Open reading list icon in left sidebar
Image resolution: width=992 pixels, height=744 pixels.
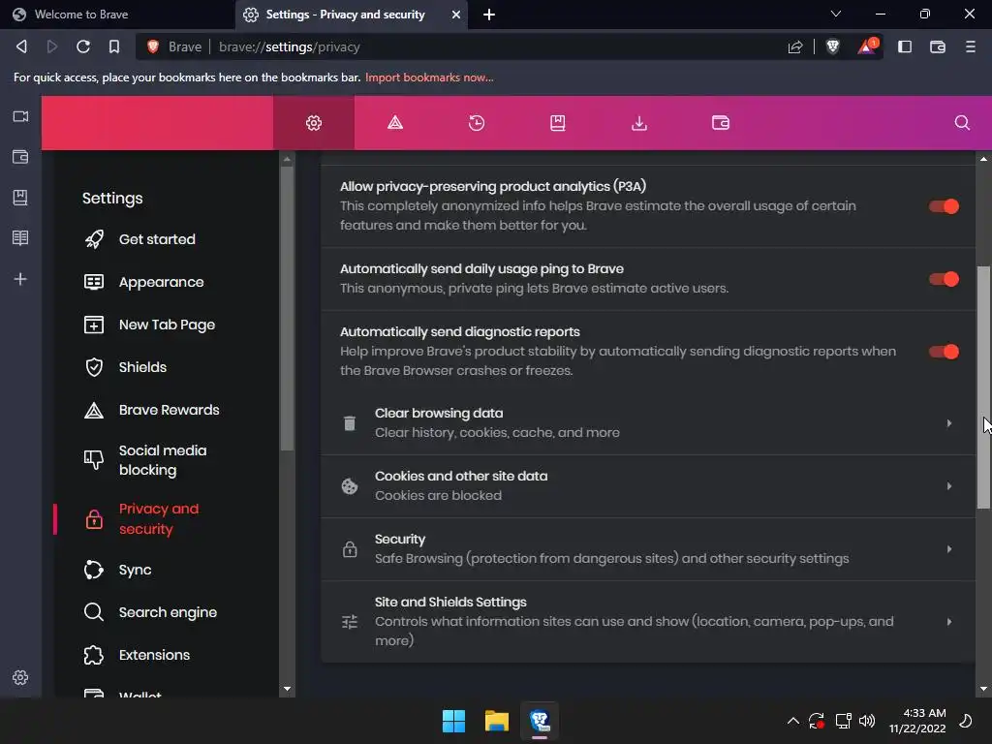click(20, 238)
